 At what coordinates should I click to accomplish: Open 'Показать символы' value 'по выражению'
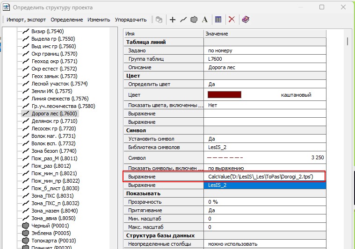point(226,168)
